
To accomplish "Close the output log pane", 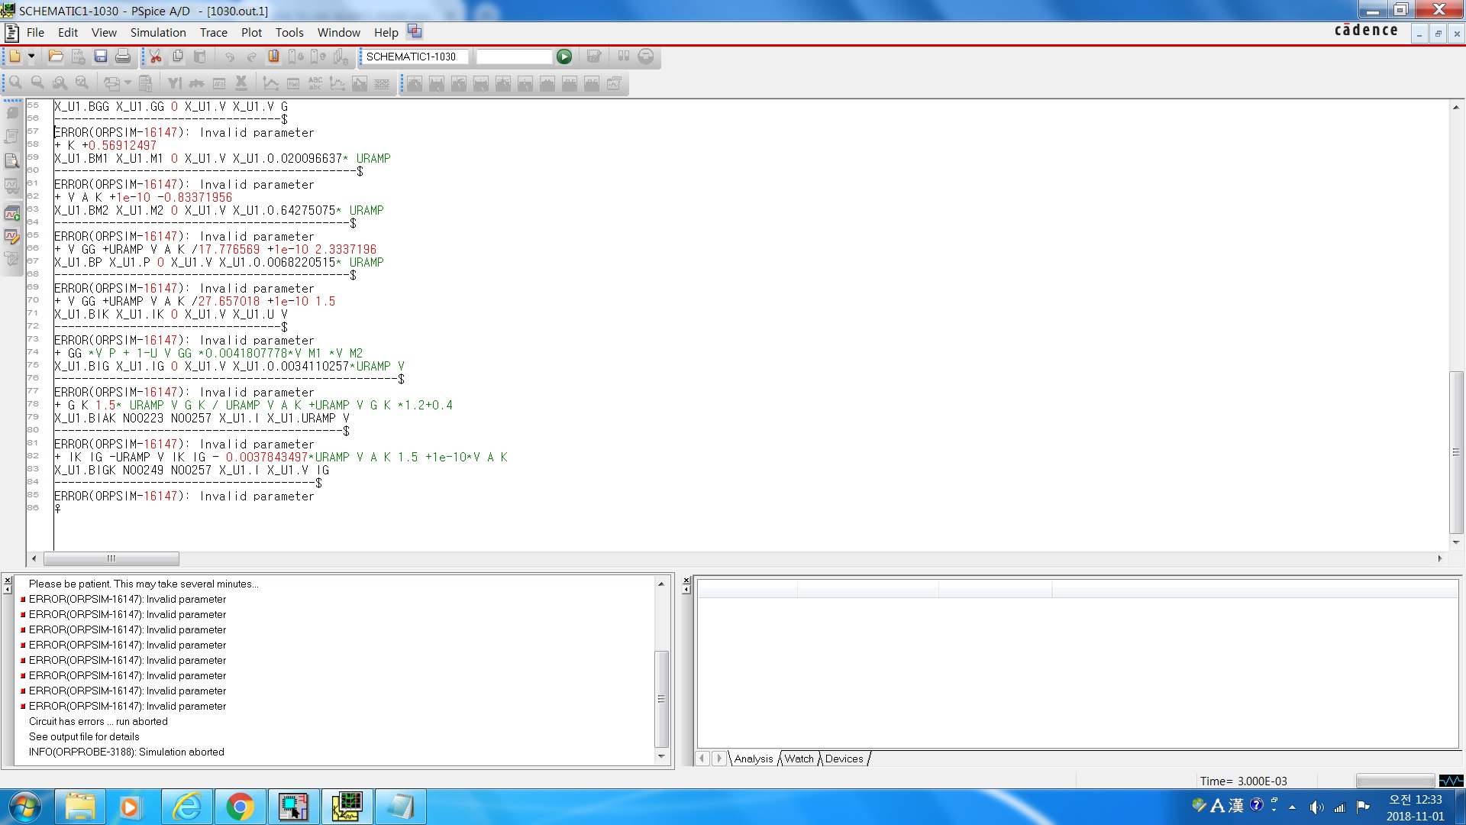I will [8, 581].
